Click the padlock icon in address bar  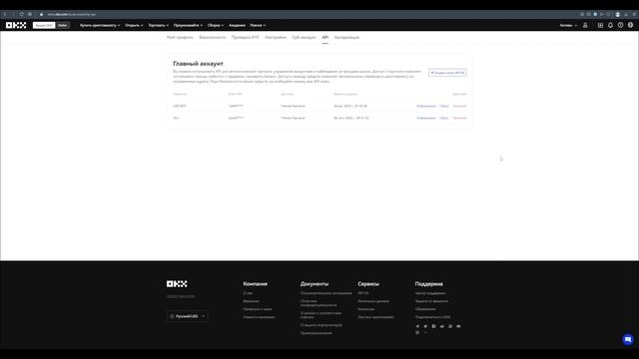(x=41, y=14)
